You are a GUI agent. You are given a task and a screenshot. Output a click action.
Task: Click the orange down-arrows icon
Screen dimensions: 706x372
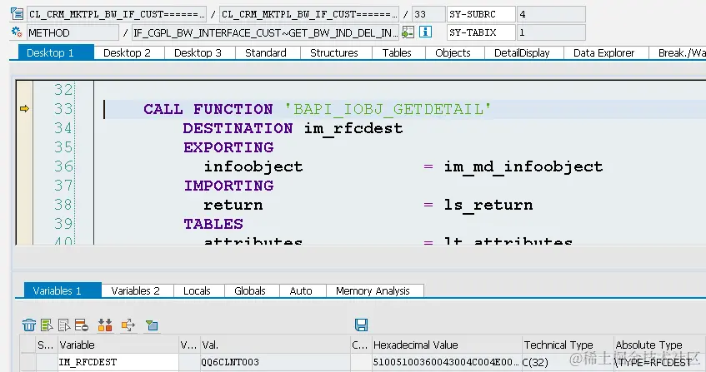(105, 325)
